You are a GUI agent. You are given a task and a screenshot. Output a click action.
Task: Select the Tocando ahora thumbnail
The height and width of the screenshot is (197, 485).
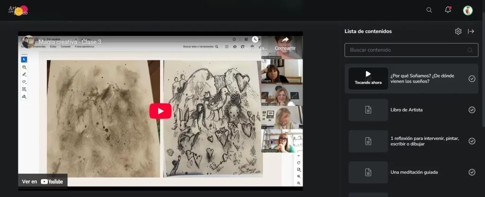tap(368, 78)
